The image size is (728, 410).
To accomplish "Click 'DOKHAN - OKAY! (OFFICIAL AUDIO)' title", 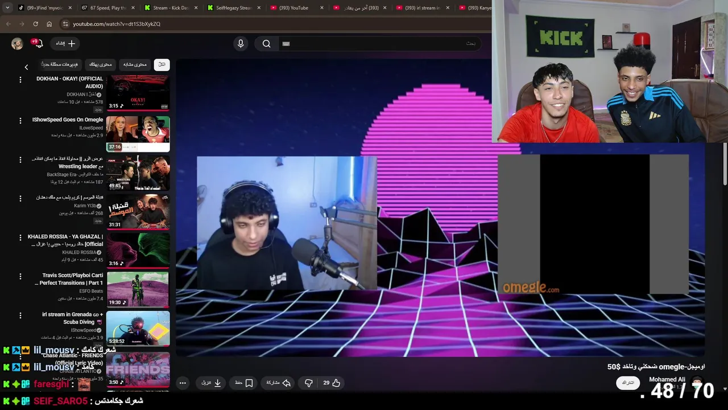I will [x=70, y=83].
